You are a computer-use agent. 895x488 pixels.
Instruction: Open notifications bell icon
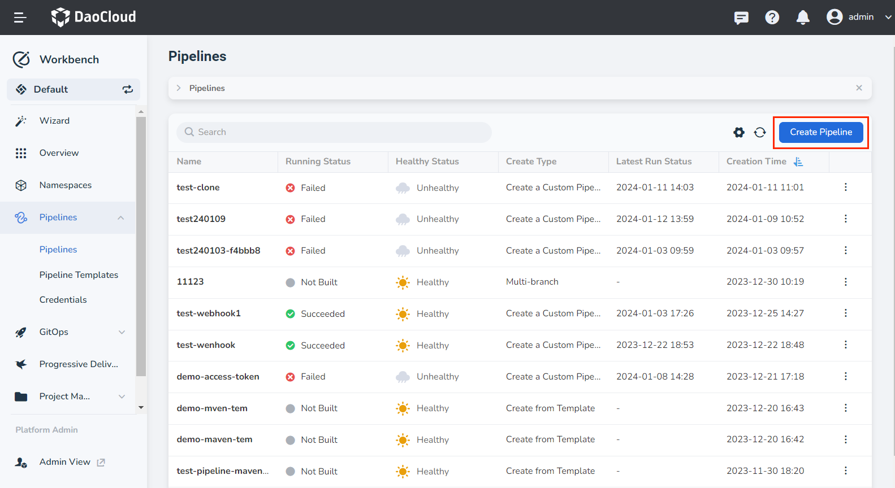(802, 18)
